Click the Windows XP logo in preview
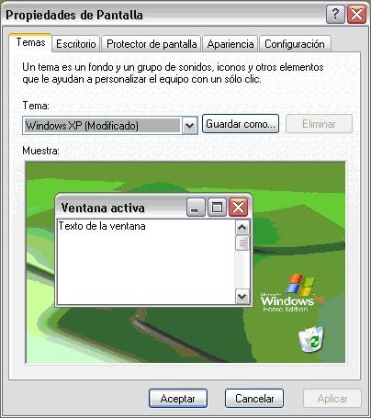This screenshot has width=371, height=418. pos(292,292)
